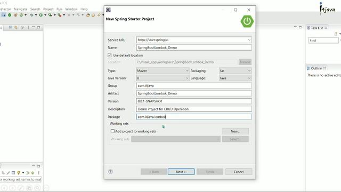Click the Name field with SpringBootLombok_Demo

coord(194,47)
